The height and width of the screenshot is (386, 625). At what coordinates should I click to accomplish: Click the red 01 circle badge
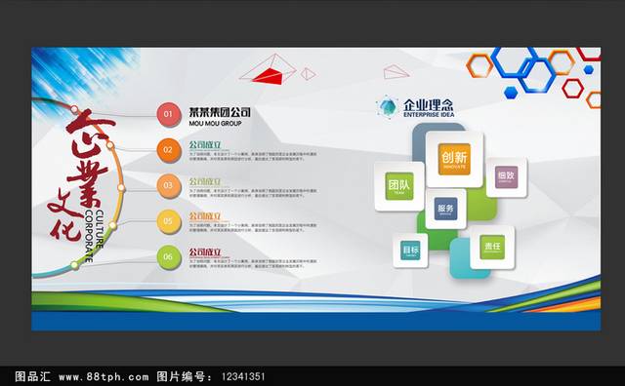(x=169, y=114)
